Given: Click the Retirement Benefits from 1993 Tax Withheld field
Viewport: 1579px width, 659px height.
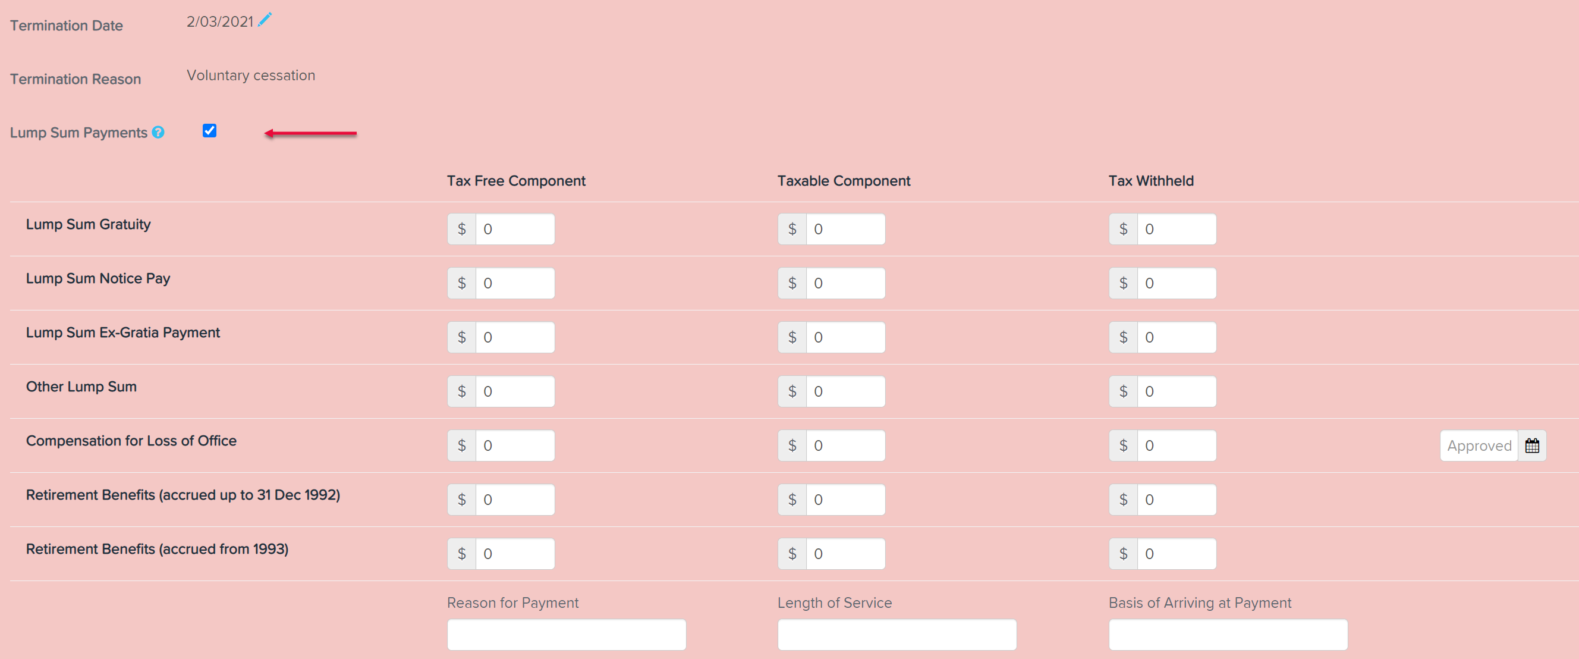Looking at the screenshot, I should (x=1177, y=554).
